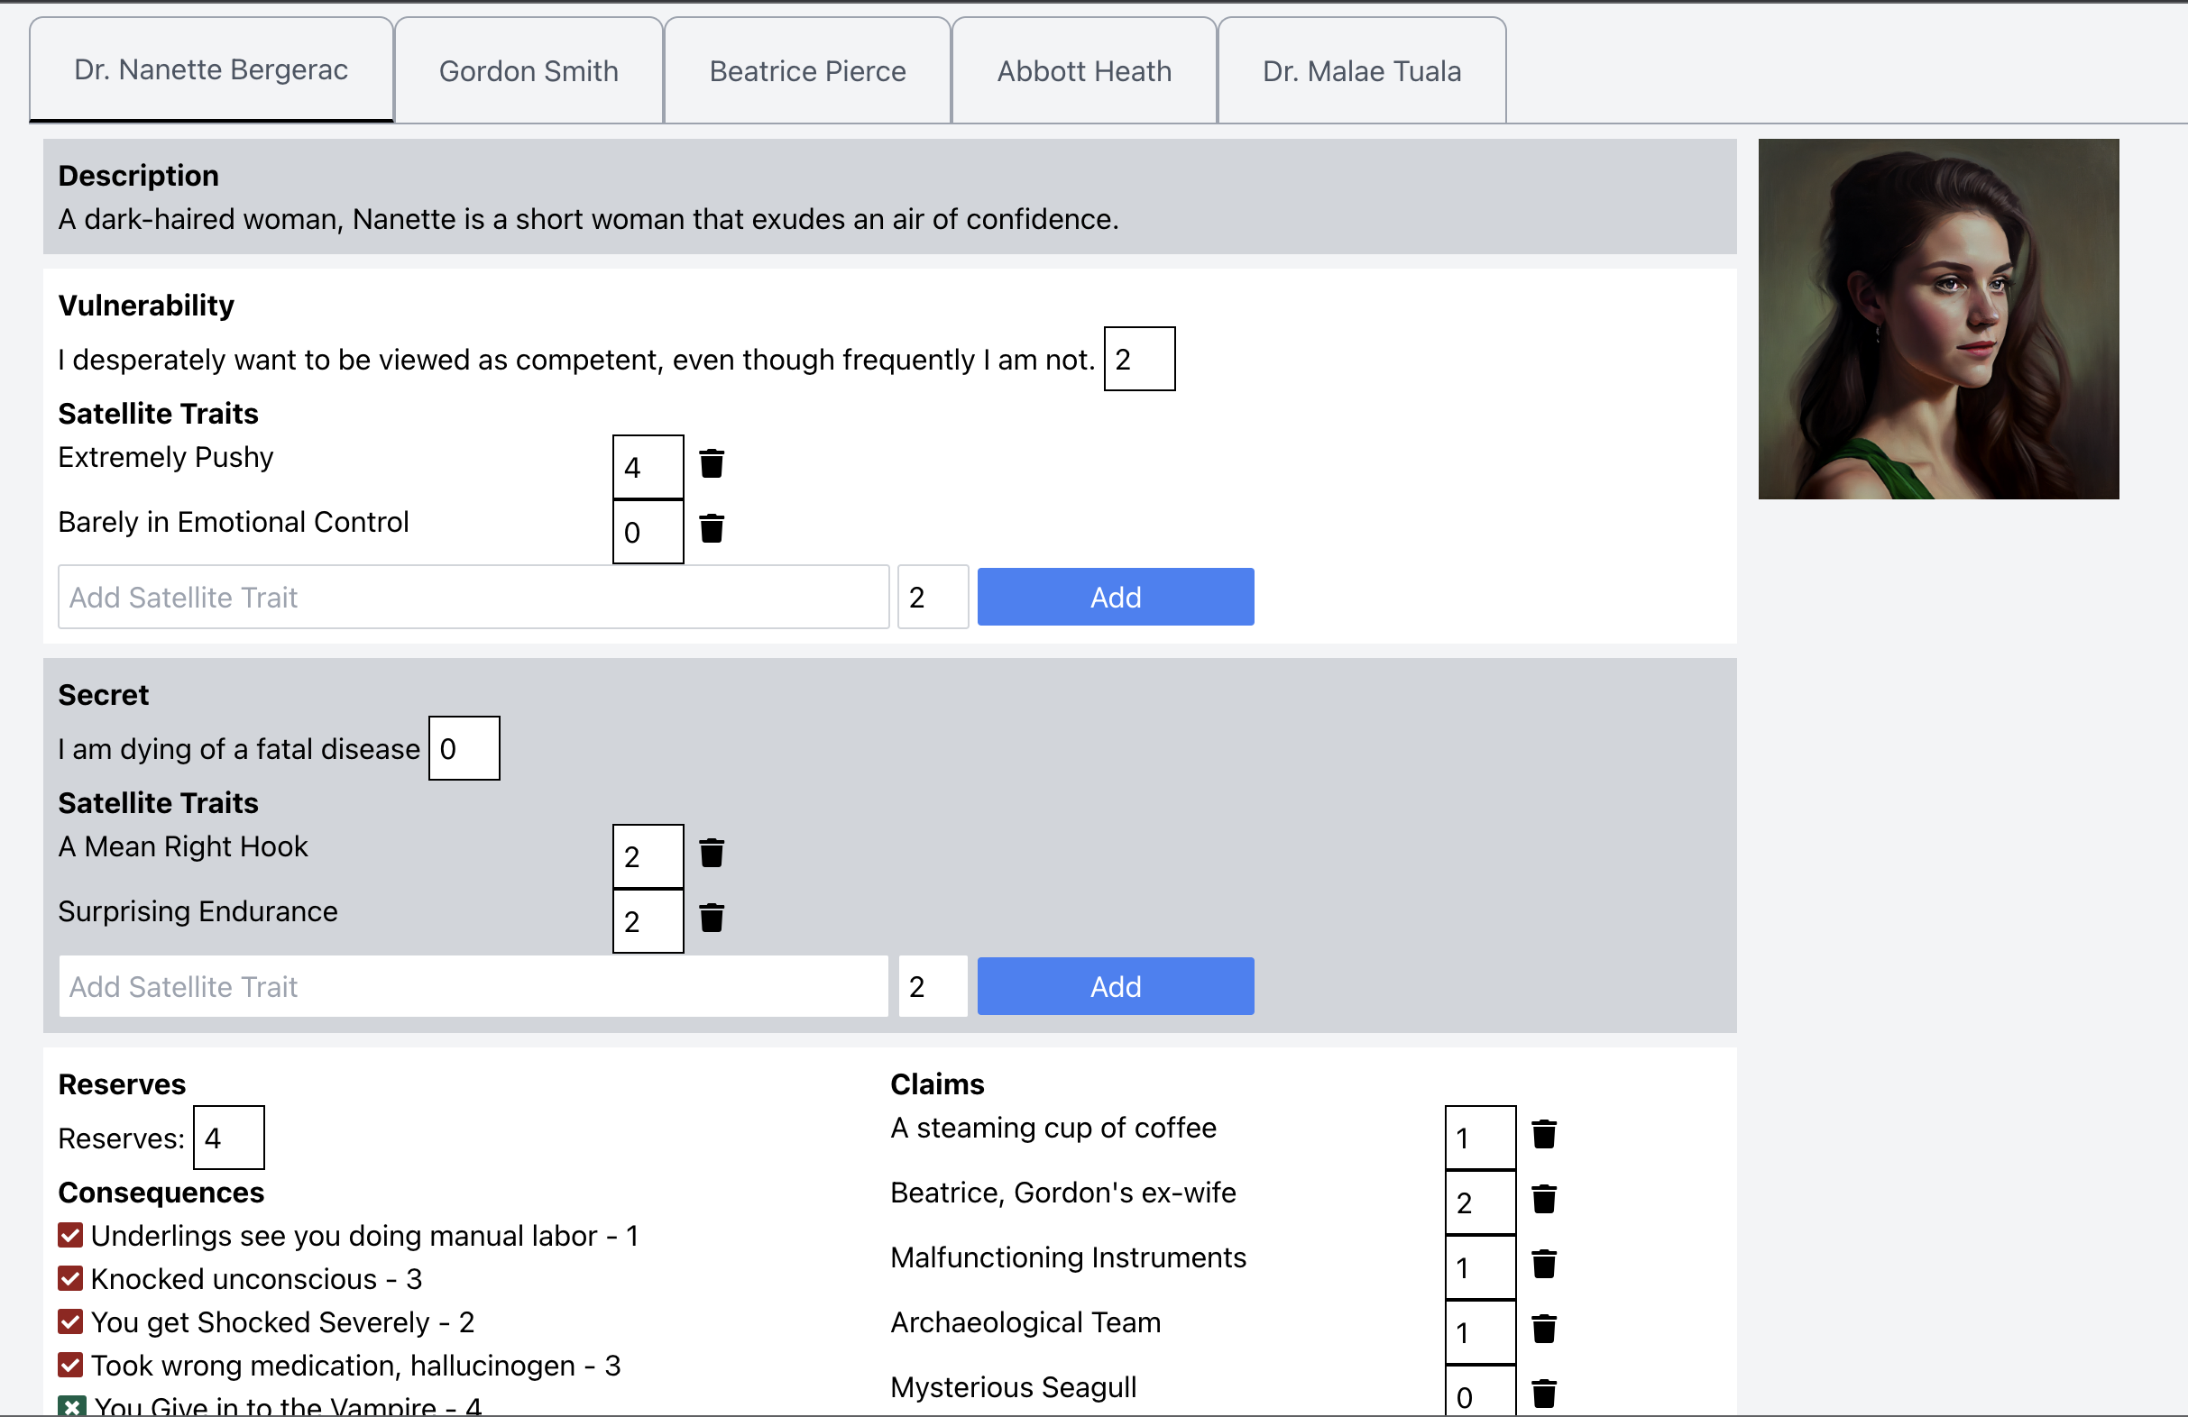Trash the Malfunctioning Instruments claim

tap(1543, 1265)
